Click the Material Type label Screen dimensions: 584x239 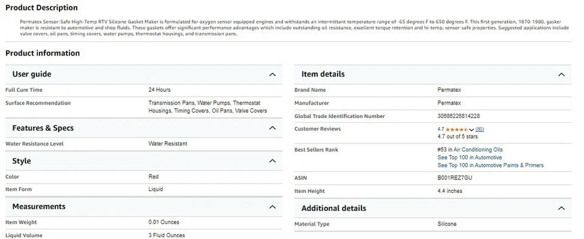point(311,224)
